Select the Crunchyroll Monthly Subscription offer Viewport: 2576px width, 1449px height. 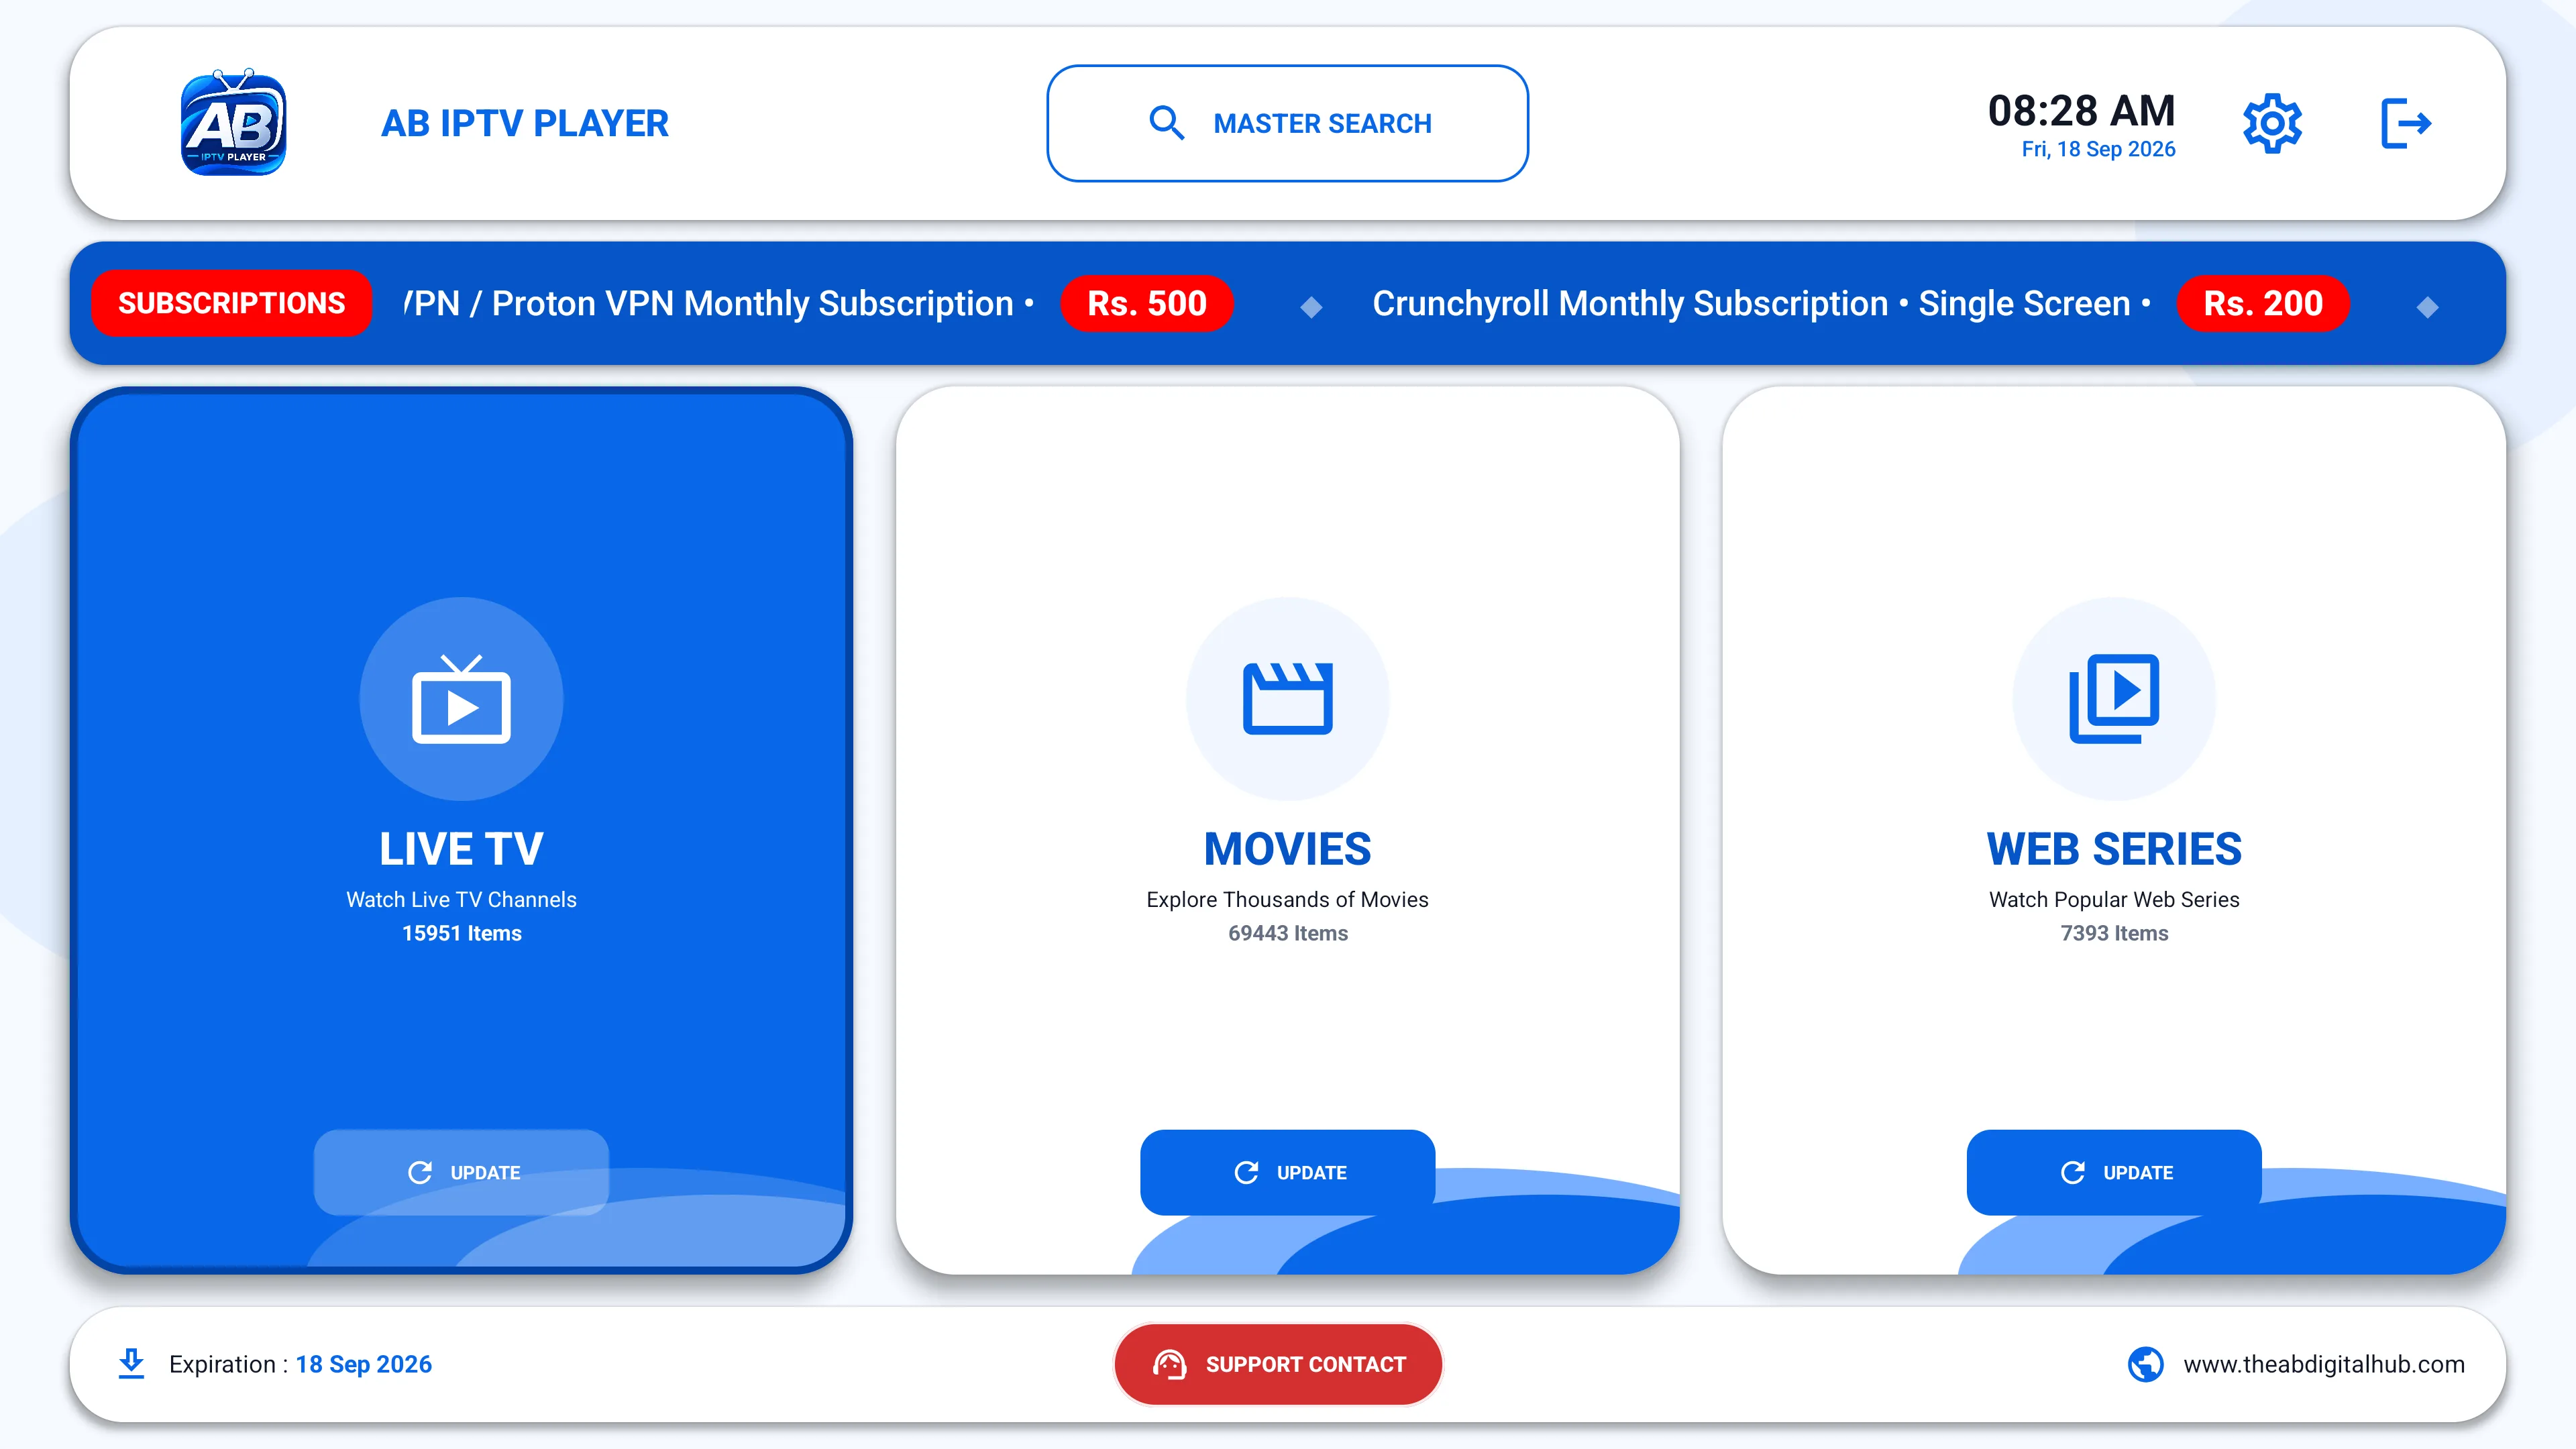(x=1762, y=303)
